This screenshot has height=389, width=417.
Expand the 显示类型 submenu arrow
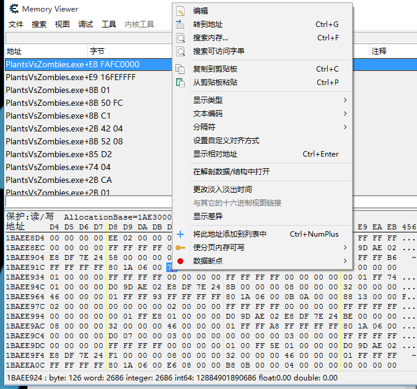[x=345, y=100]
